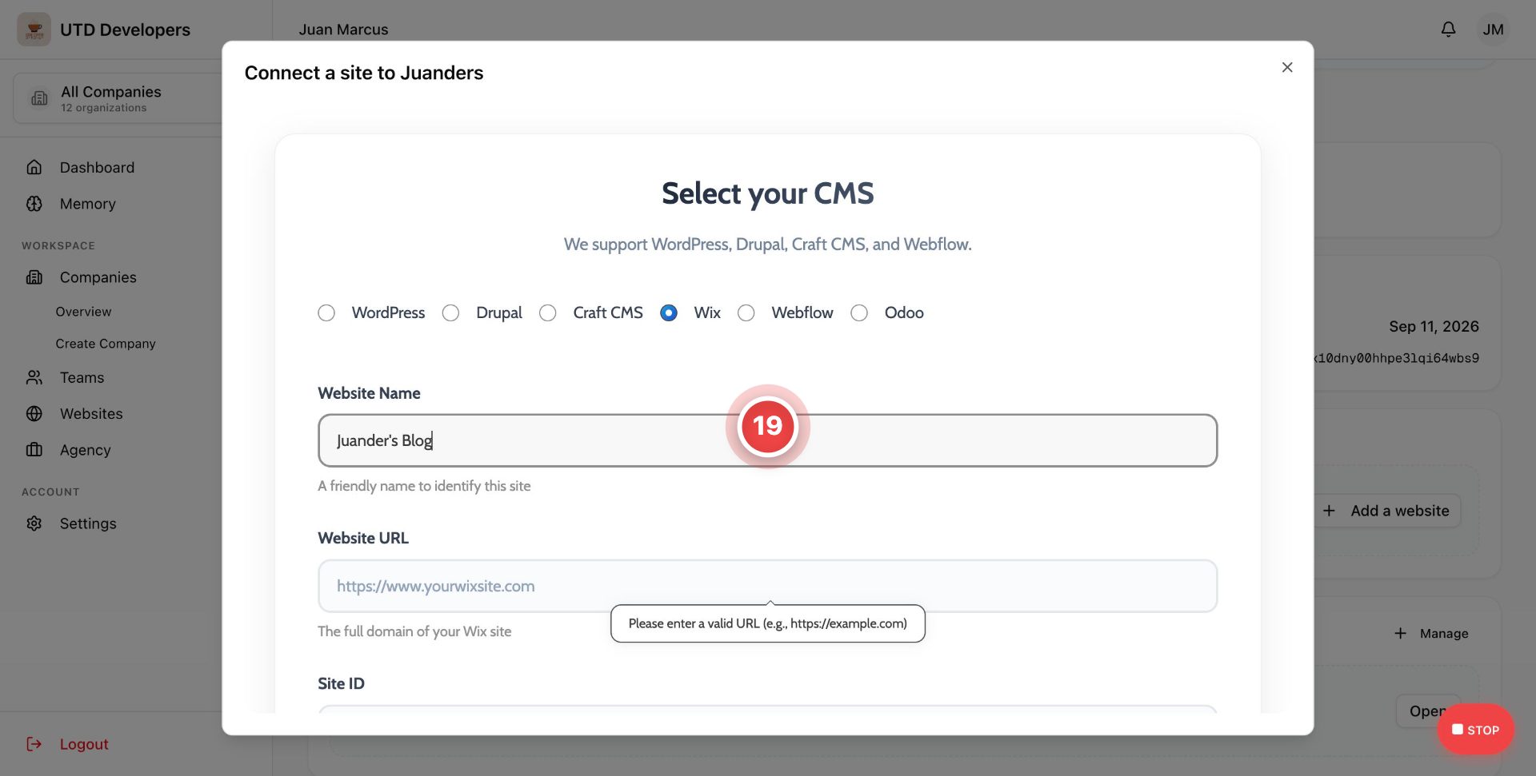This screenshot has height=776, width=1536.
Task: Open the JM user avatar menu
Action: (1493, 30)
